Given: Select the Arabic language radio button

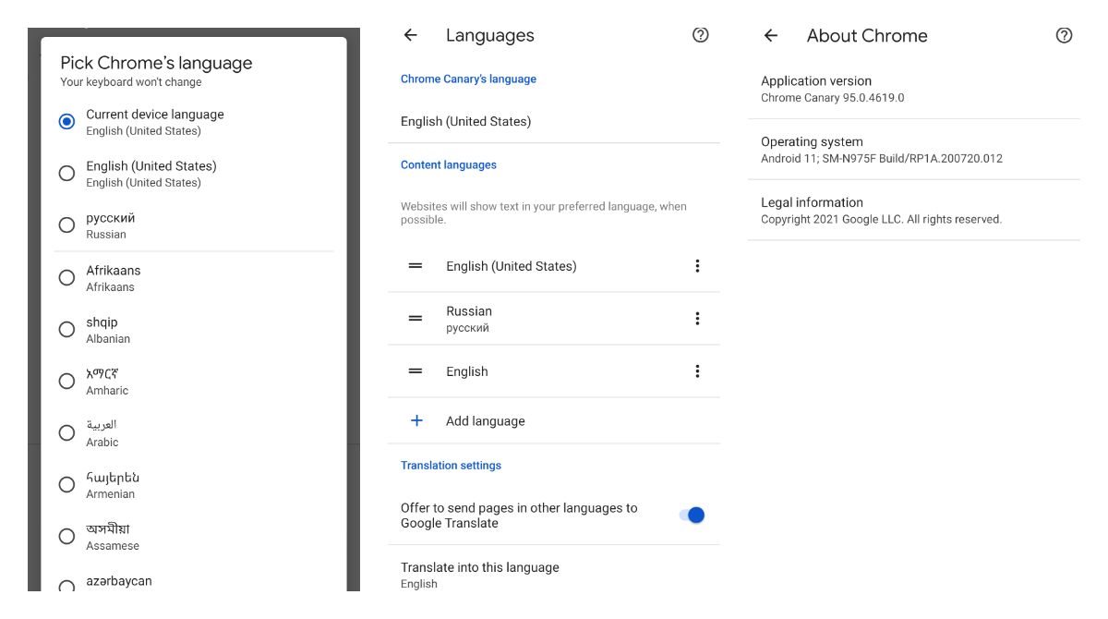Looking at the screenshot, I should coord(66,432).
